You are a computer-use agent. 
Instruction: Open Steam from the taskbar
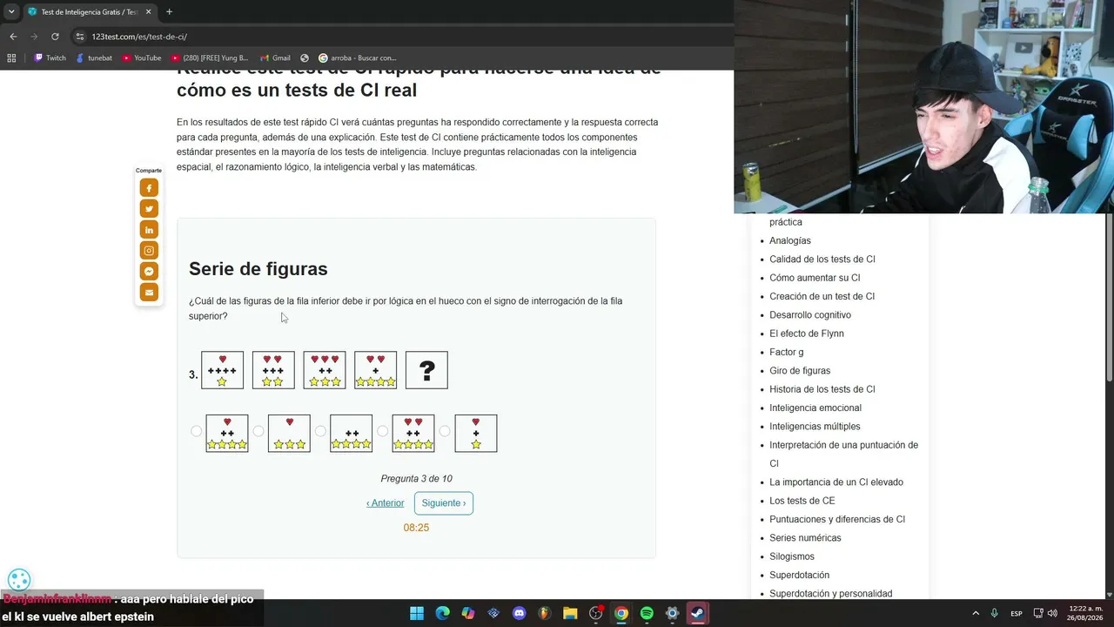tap(698, 613)
